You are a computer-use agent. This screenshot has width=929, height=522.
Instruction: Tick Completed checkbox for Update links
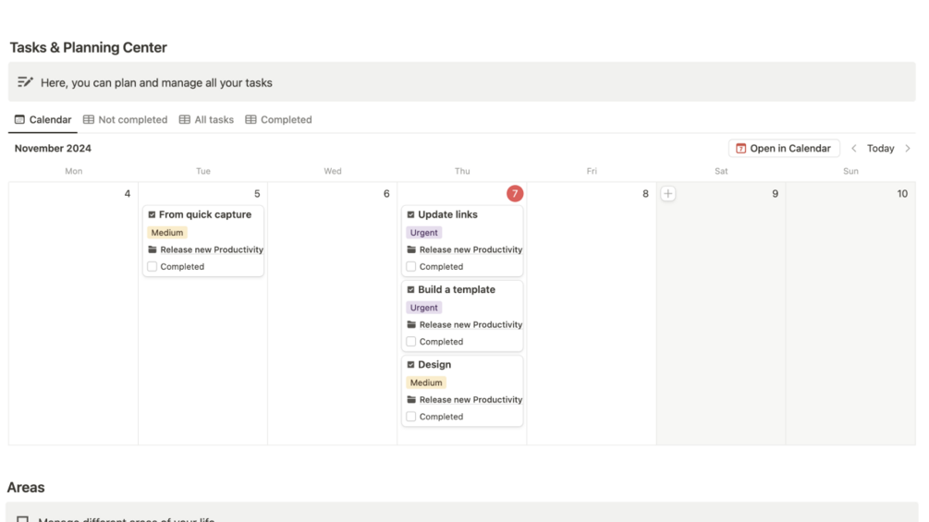coord(411,267)
